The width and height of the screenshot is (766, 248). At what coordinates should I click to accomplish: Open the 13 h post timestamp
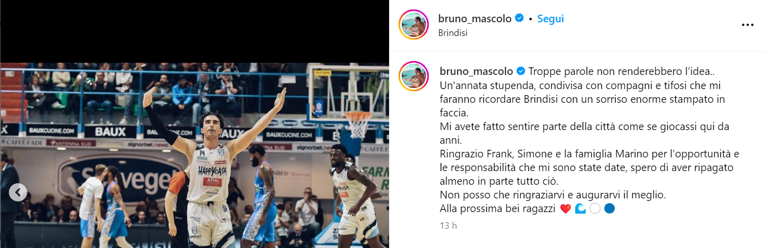pos(448,226)
